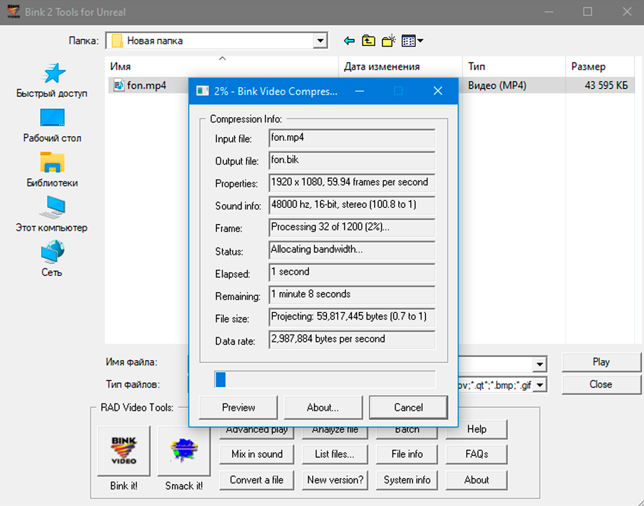The image size is (644, 506).
Task: Click the Видео (MP4) type cell
Action: 497,85
